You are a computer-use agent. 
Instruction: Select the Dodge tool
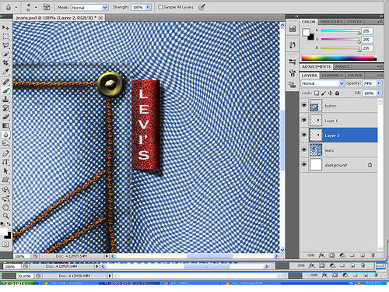tap(5, 143)
